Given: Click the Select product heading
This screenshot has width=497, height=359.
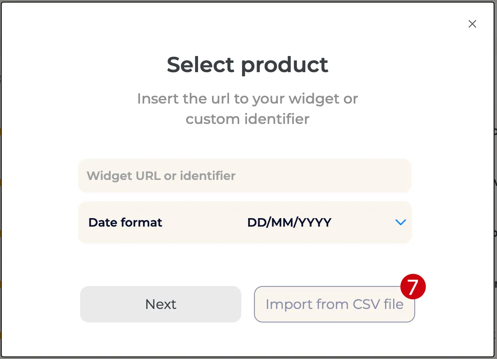Looking at the screenshot, I should point(247,65).
